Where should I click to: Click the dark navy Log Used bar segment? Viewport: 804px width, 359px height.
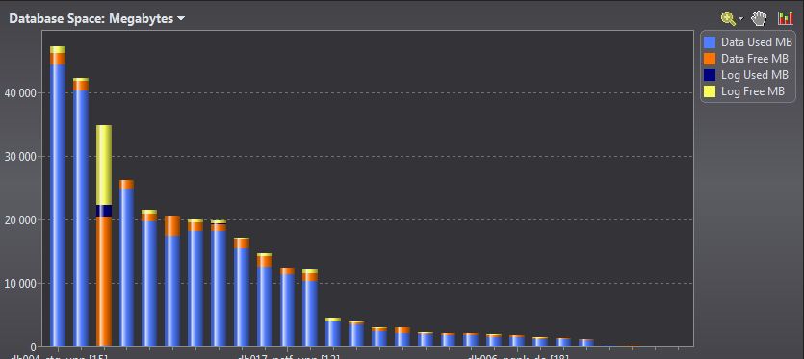104,211
